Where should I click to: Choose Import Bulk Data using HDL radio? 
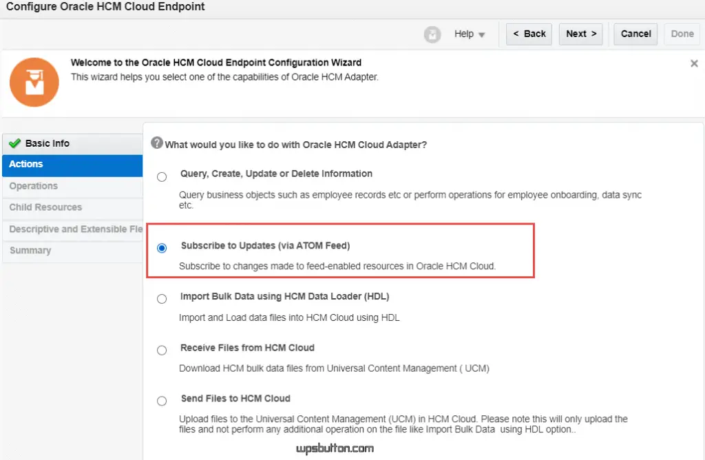pos(162,299)
